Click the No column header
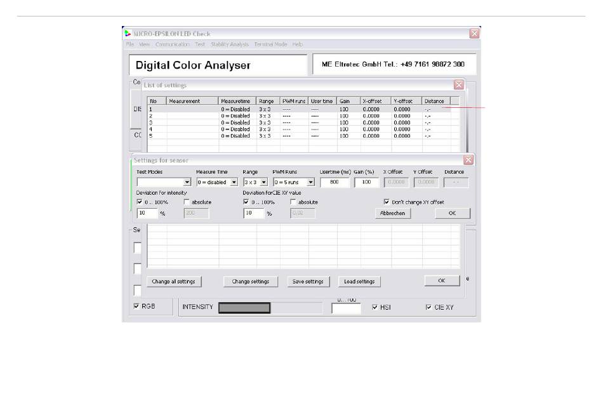This screenshot has height=417, width=603. pos(157,101)
